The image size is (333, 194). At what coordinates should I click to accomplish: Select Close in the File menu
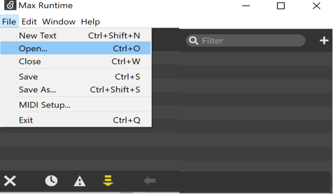76,61
